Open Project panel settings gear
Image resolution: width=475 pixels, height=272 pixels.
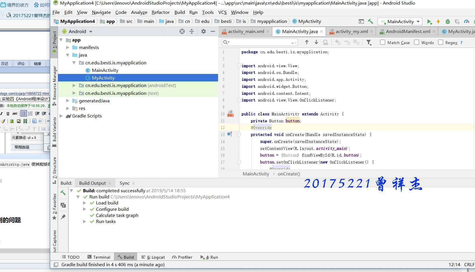(x=204, y=31)
